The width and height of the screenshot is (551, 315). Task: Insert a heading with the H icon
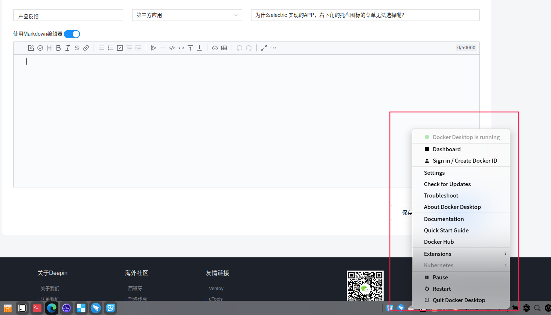tap(49, 48)
